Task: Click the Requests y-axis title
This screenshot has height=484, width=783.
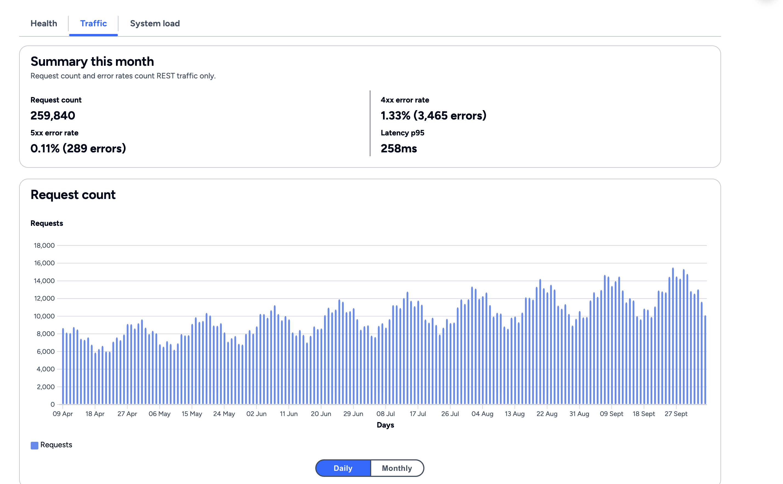Action: pyautogui.click(x=47, y=223)
